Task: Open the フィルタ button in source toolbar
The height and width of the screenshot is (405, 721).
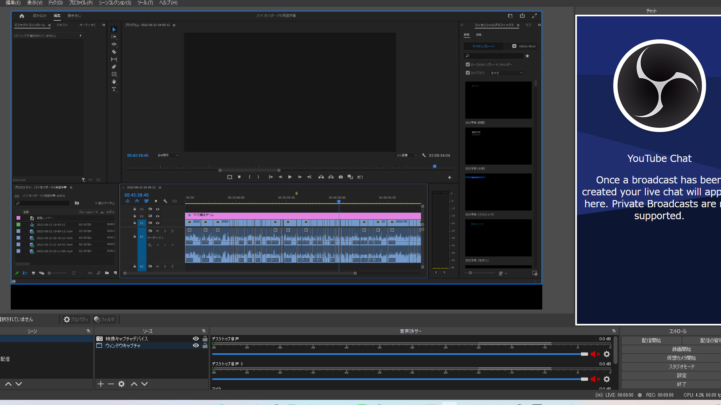Action: pos(104,319)
